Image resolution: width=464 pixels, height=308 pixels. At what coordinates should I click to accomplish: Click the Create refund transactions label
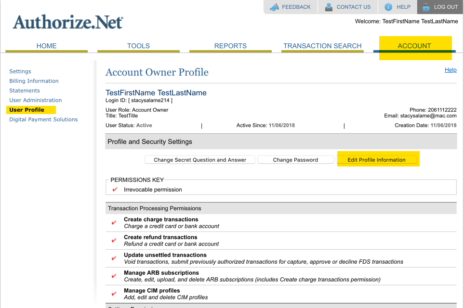point(160,237)
